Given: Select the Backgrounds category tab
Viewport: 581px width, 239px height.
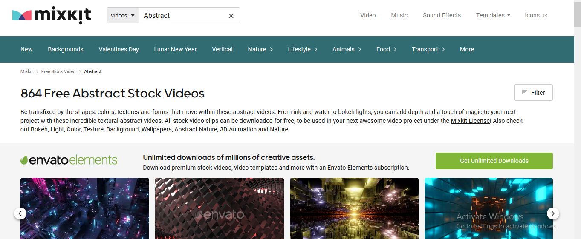Looking at the screenshot, I should click(66, 49).
